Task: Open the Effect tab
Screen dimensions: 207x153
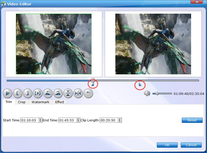Action: point(60,102)
